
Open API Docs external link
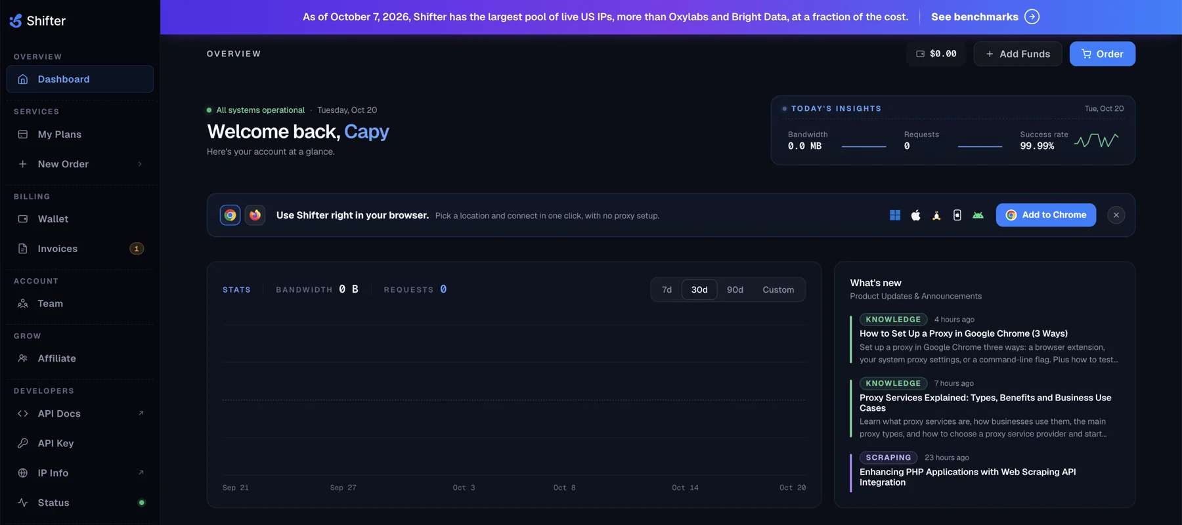pyautogui.click(x=80, y=413)
